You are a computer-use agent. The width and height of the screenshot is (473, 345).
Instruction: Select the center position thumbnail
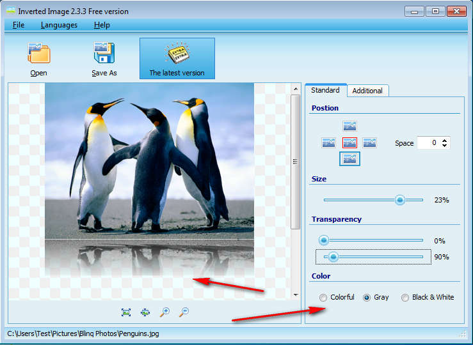click(x=349, y=142)
